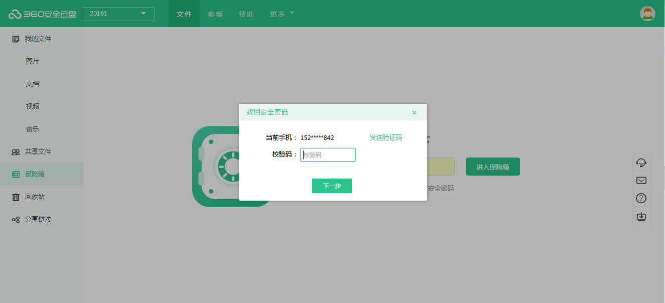Click the 我的文件 sidebar icon
This screenshot has width=665, height=303.
click(x=16, y=39)
